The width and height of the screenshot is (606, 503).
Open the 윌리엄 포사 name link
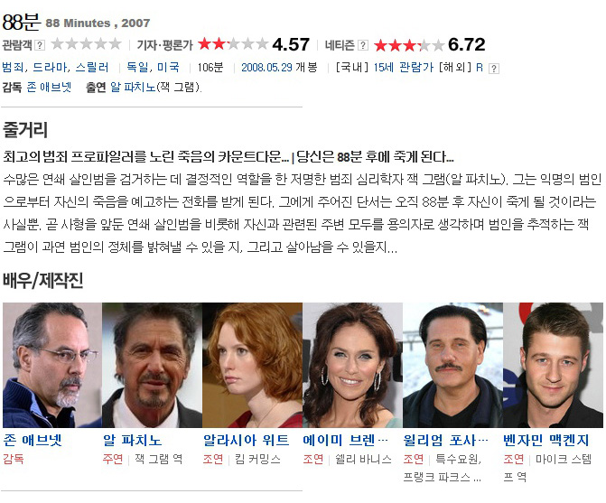(x=445, y=440)
